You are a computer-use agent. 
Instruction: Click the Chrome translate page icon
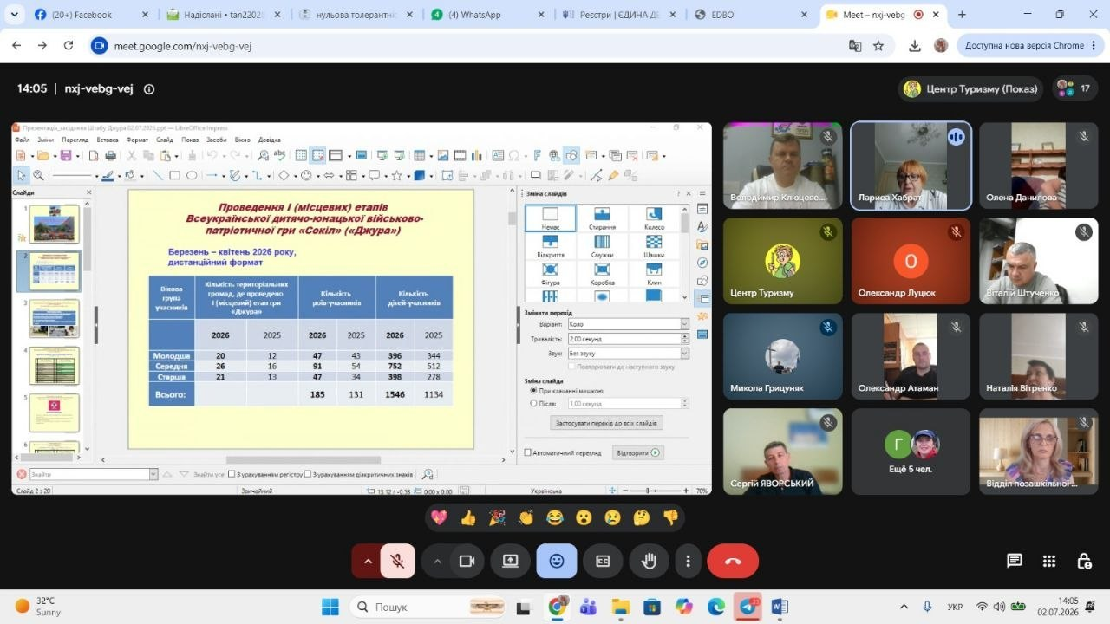[x=855, y=46]
